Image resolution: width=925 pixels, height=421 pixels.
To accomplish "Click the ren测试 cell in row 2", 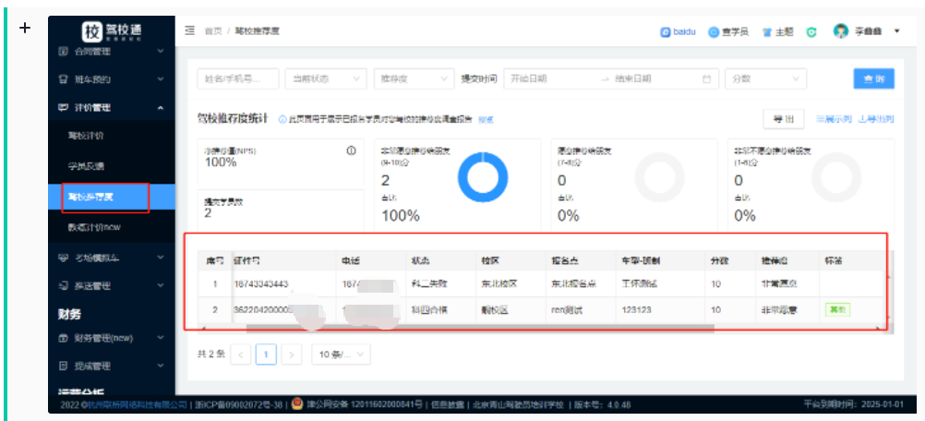I will 566,309.
